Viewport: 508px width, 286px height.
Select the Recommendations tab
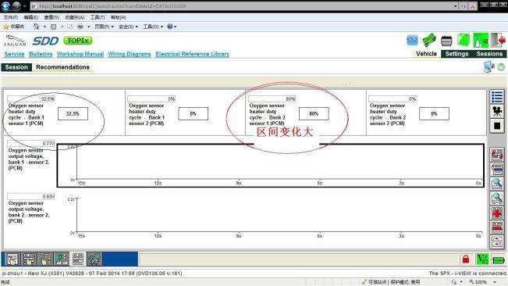click(x=62, y=67)
